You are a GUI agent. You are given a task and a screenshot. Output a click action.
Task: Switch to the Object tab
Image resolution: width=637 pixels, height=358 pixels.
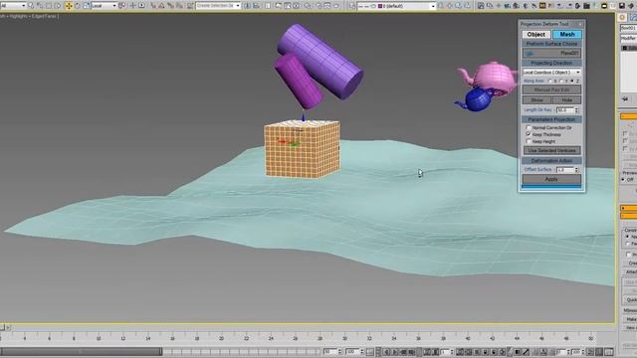[x=536, y=35]
